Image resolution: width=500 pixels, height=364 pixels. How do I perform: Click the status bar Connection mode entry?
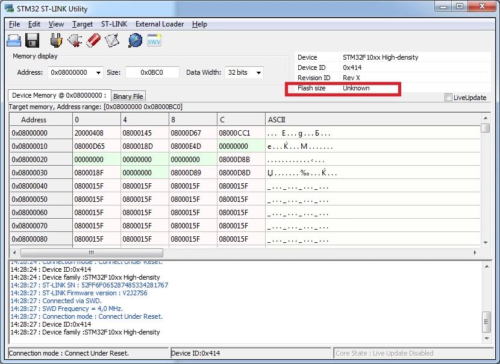click(88, 353)
